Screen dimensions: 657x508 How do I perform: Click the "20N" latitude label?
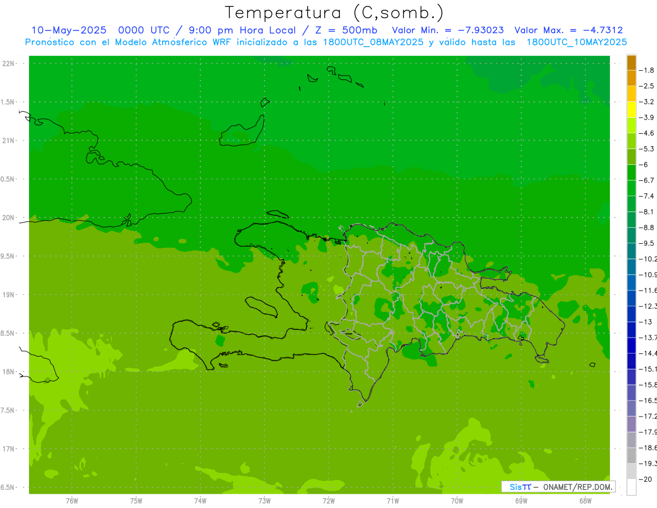[x=9, y=218]
